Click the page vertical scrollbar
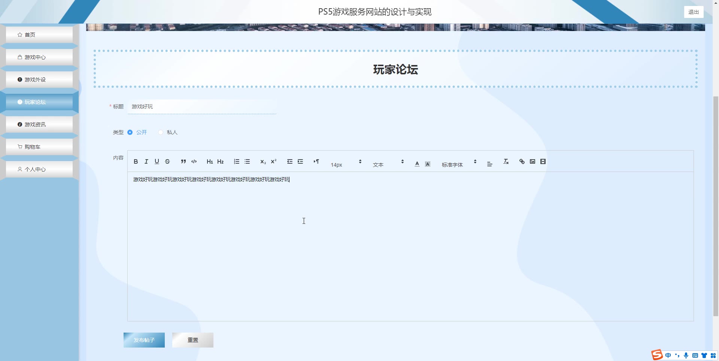 coord(716,206)
